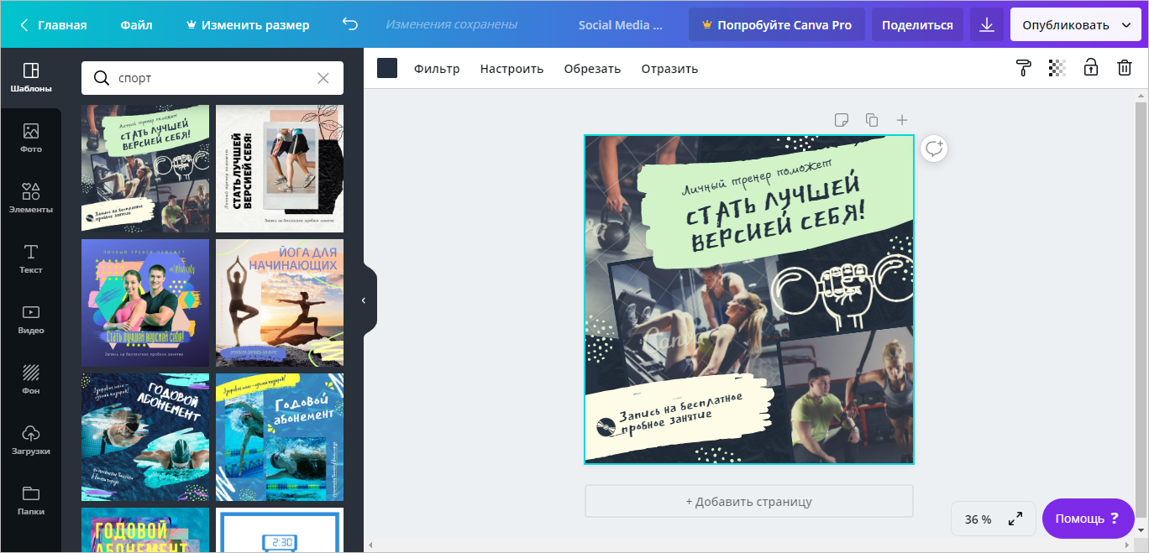Screen dimensions: 1149x553
Task: Add a comment with the speech bubble icon
Action: pyautogui.click(x=934, y=149)
